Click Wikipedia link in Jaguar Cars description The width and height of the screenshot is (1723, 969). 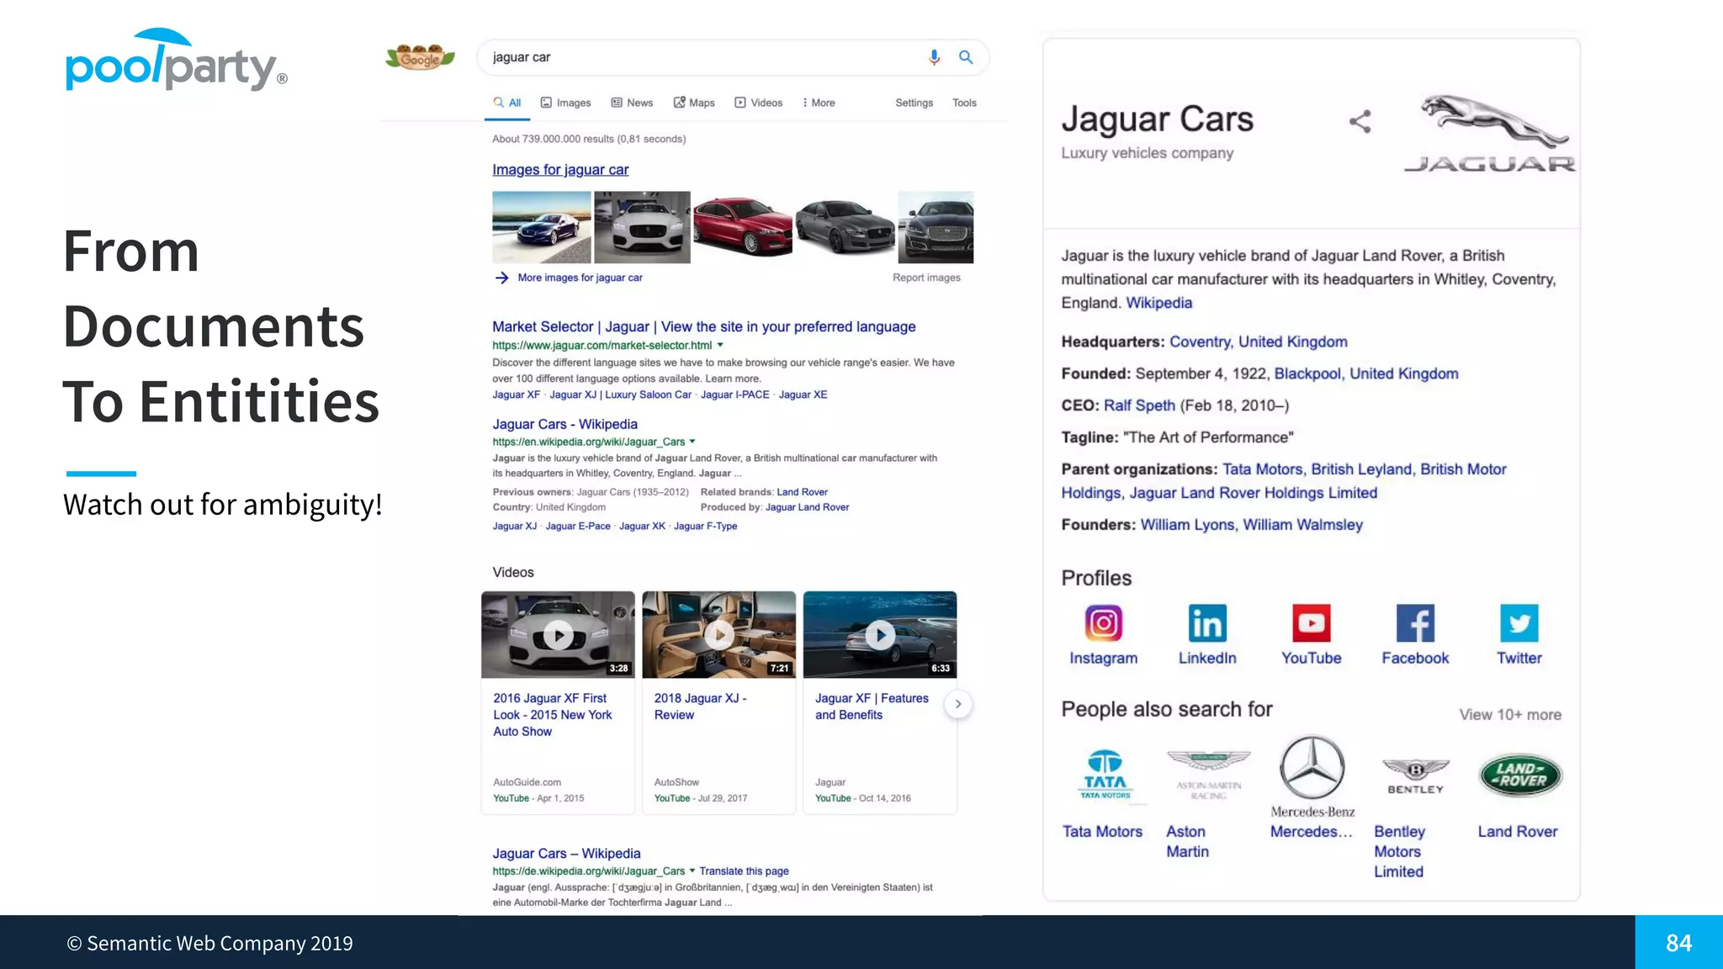(1159, 303)
